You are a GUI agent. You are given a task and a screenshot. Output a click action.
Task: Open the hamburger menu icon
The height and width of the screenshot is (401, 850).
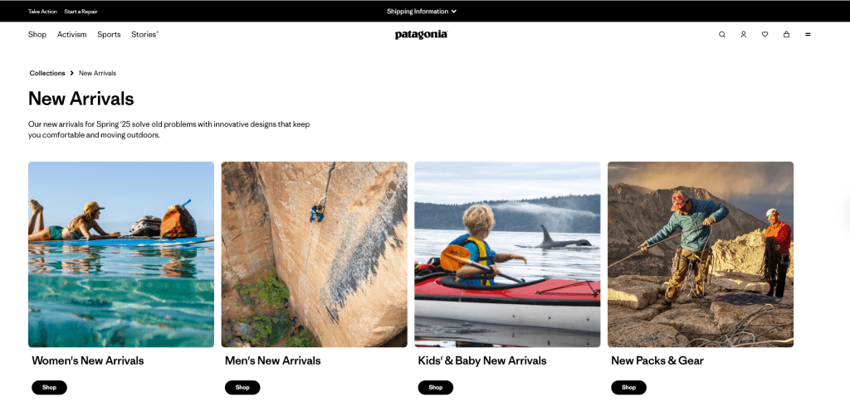[x=808, y=34]
